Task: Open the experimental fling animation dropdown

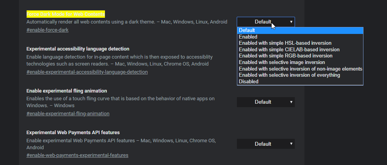Action: [x=265, y=102]
